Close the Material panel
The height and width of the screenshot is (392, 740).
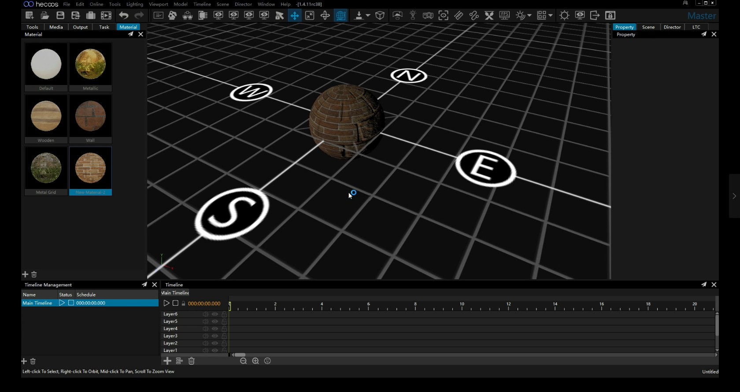[141, 34]
